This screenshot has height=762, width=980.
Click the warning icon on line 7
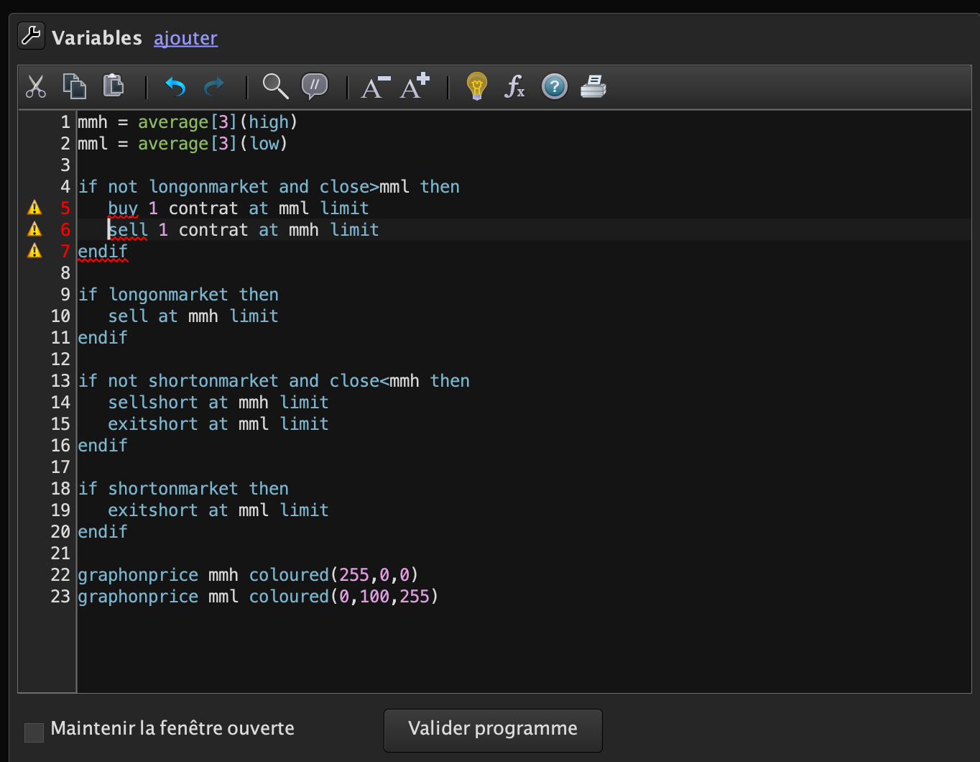pyautogui.click(x=34, y=252)
